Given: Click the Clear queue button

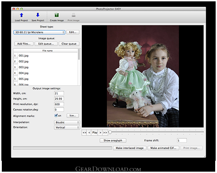Looking at the screenshot, I should point(69,44).
